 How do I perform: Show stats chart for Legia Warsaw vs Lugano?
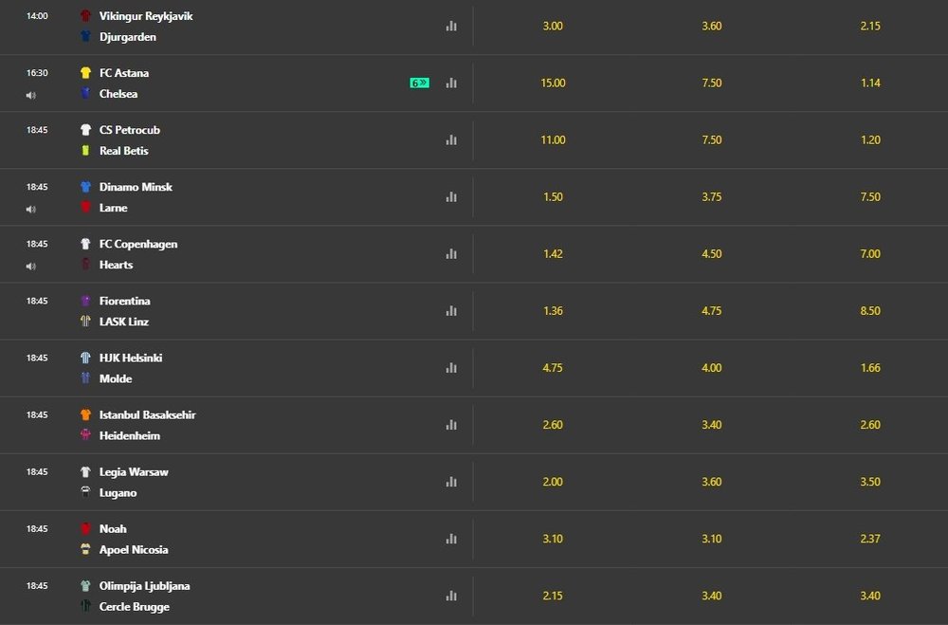tap(451, 482)
